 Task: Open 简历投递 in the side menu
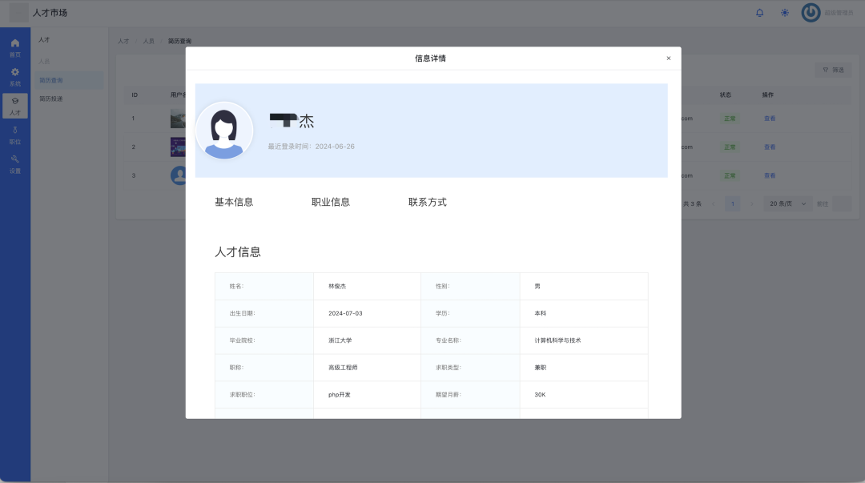(51, 99)
